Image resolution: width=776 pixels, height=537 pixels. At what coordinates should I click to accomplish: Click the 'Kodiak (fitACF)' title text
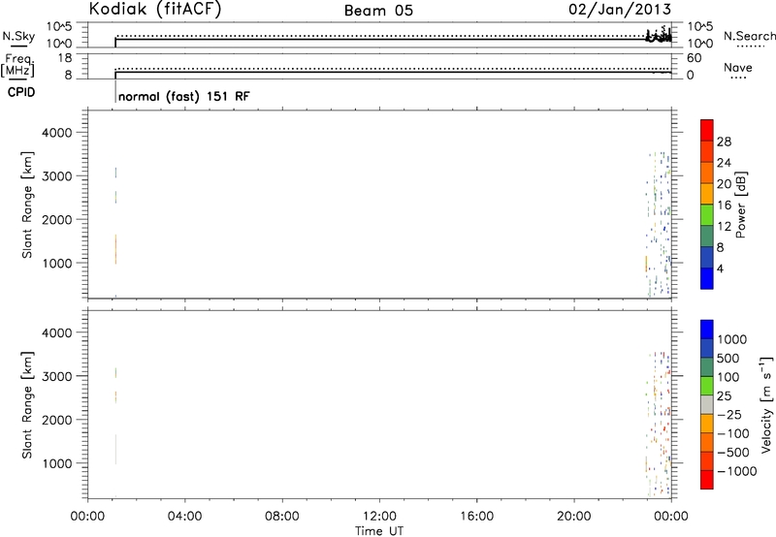click(155, 10)
